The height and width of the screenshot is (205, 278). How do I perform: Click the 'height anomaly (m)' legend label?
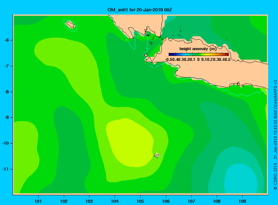pos(198,49)
